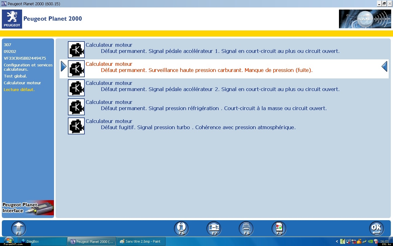Switch to 'Sans titre 2.bmp - Paint' taskbar item
The height and width of the screenshot is (246, 393).
tap(141, 241)
